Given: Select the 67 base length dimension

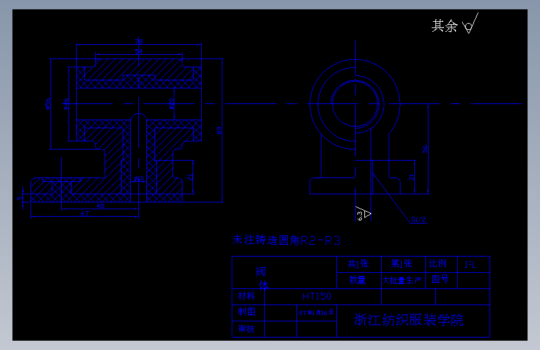Looking at the screenshot, I should tap(85, 214).
